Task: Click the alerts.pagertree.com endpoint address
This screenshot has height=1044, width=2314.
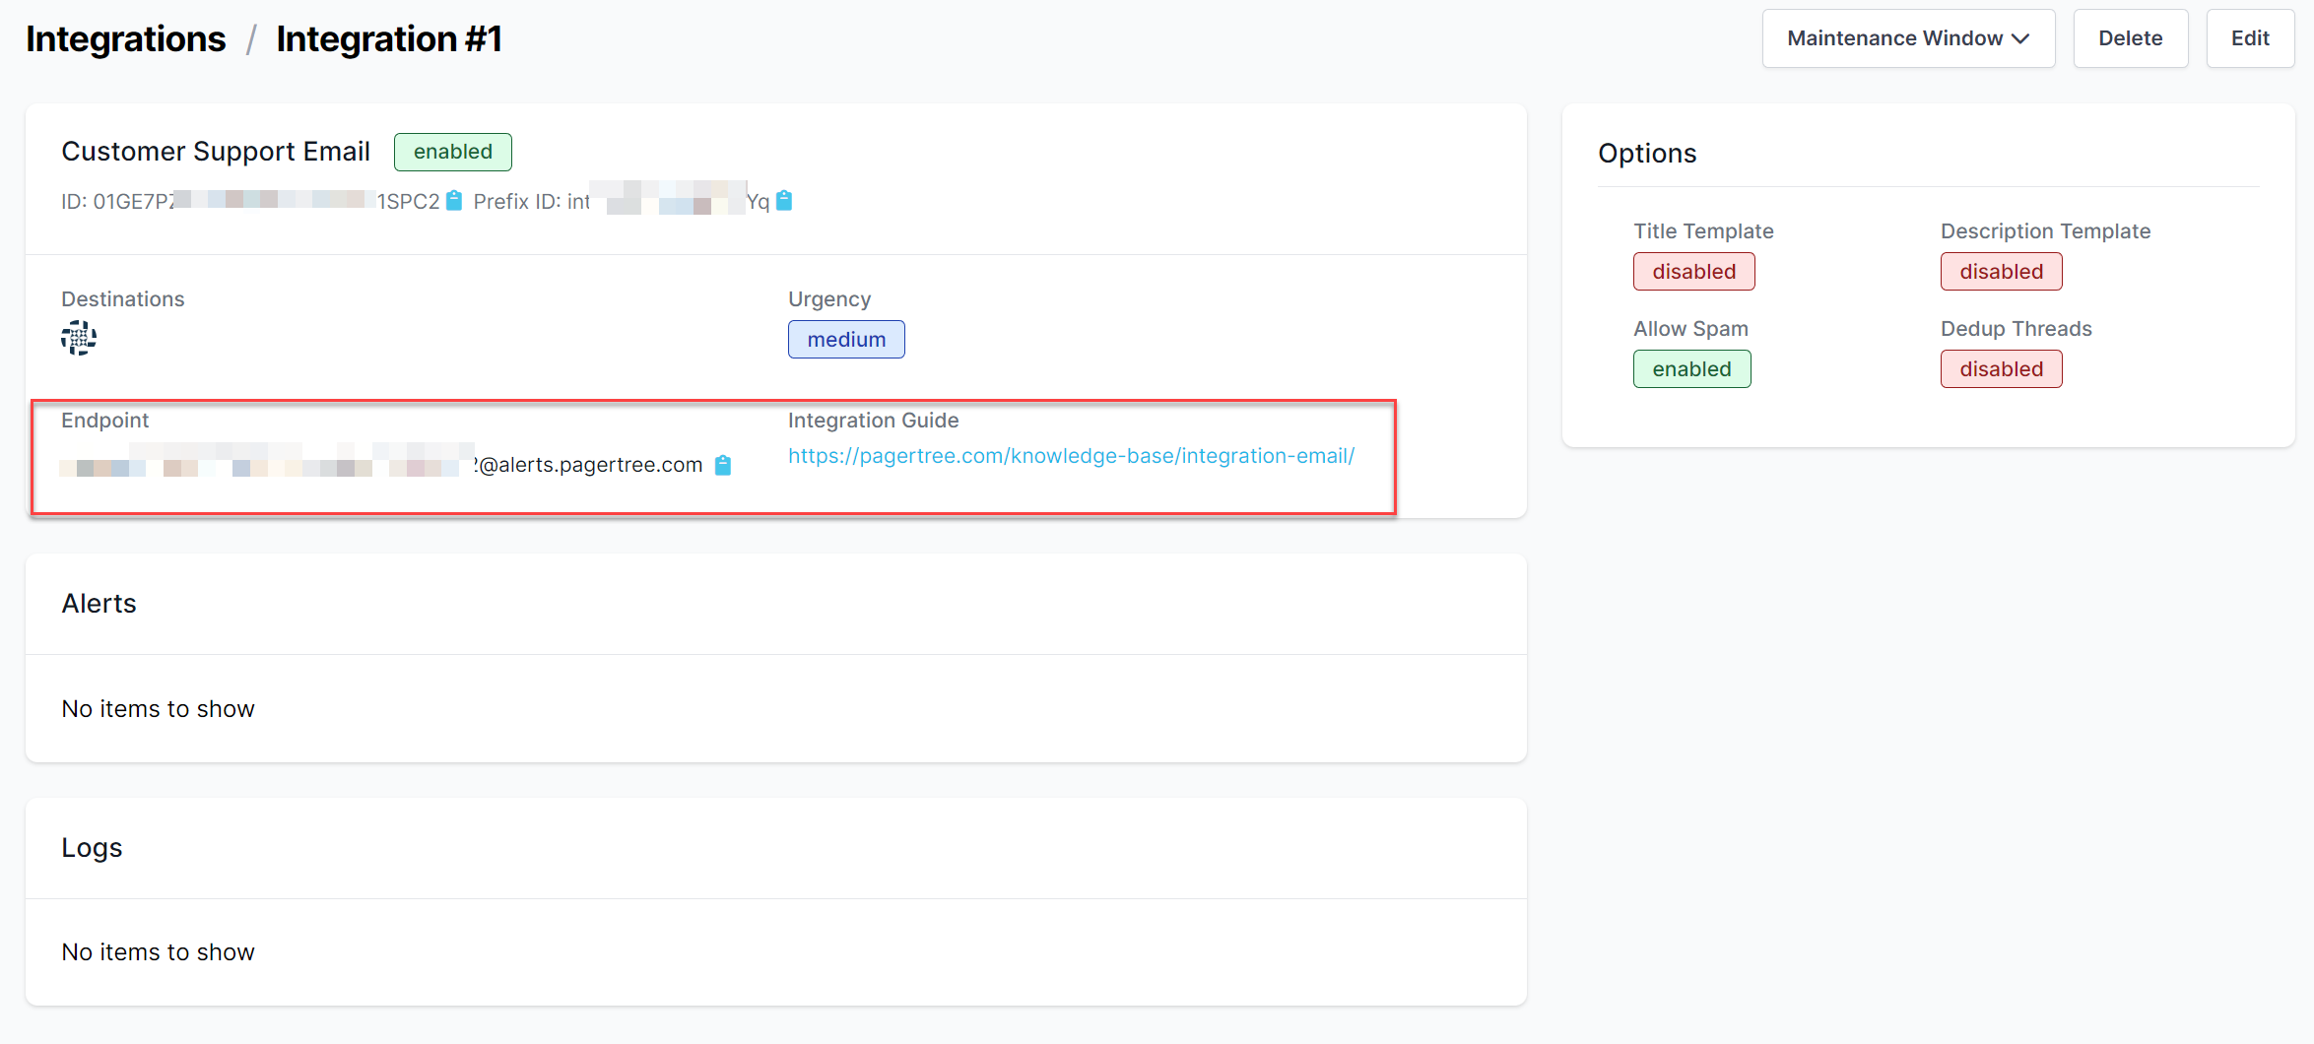Action: [x=589, y=465]
